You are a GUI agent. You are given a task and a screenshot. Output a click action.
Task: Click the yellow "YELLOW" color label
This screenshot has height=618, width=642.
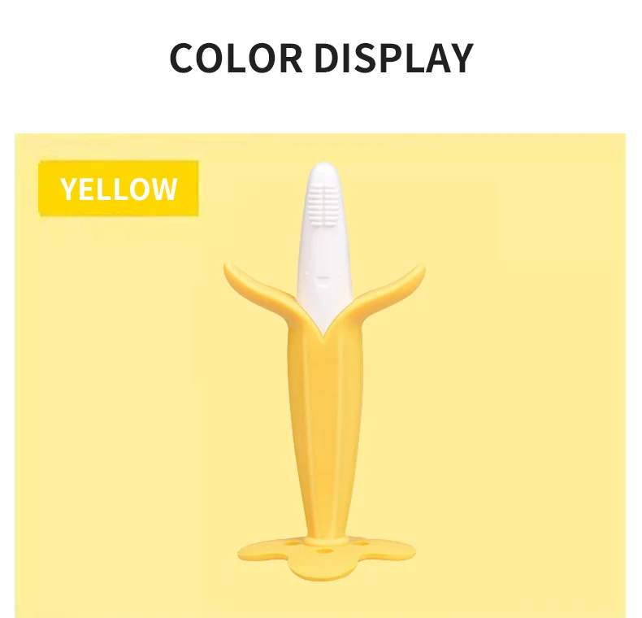(119, 188)
